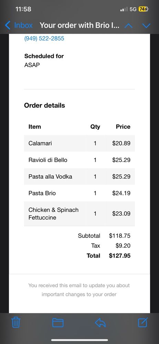Compose a new message with pencil icon
Viewport: 159px width, 344px height.
[143, 322]
